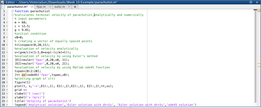Click the 'figure(1)' line

[22, 82]
